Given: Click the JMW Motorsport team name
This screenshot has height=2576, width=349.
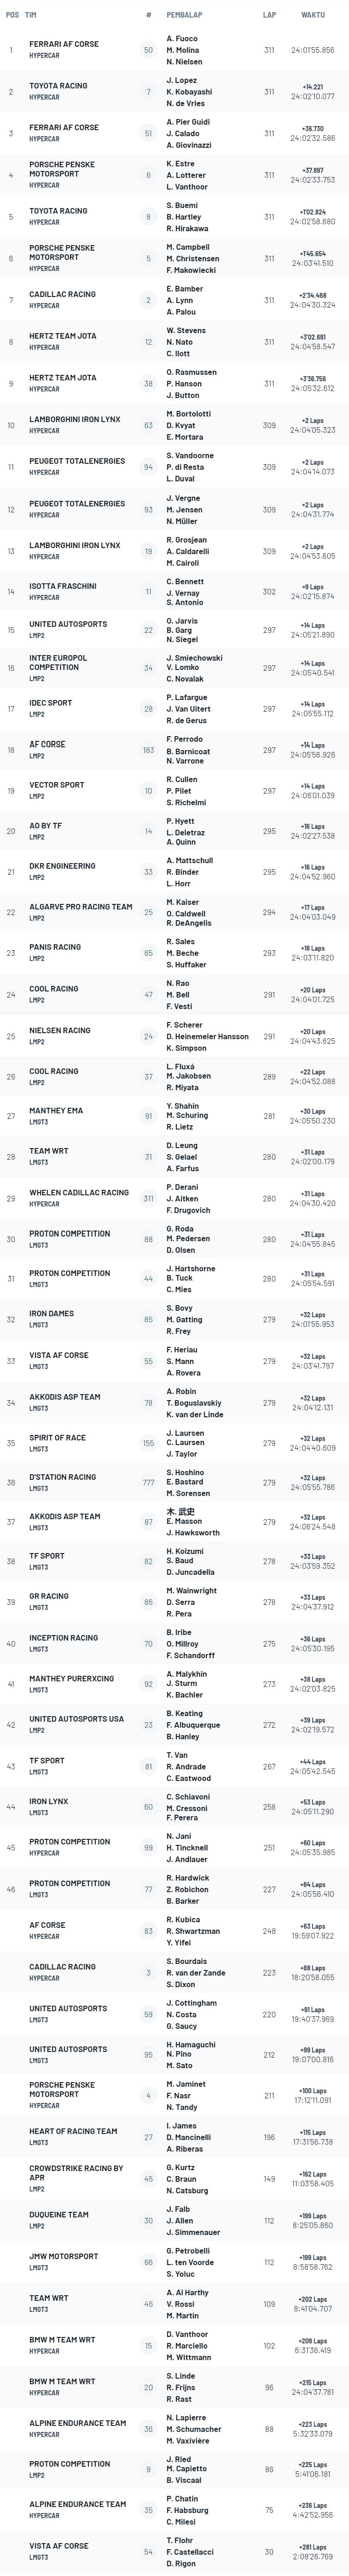Looking at the screenshot, I should [x=64, y=2256].
